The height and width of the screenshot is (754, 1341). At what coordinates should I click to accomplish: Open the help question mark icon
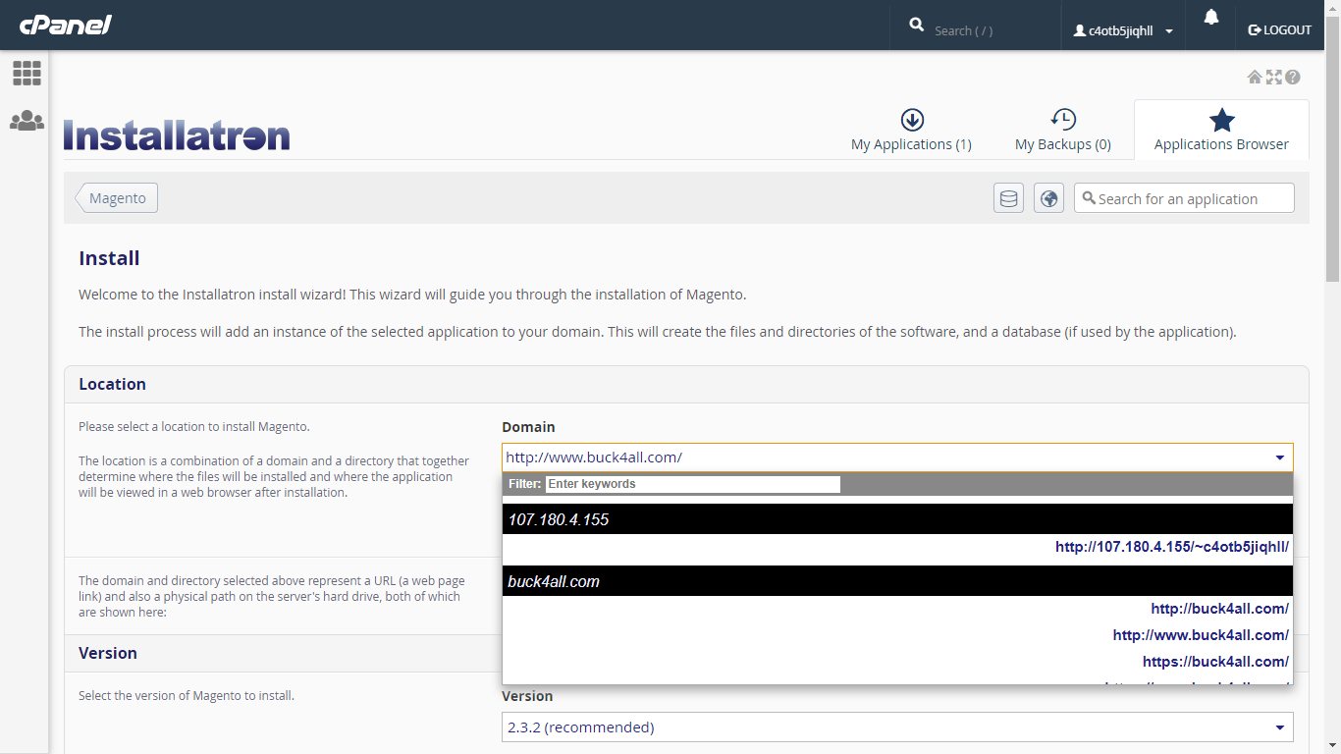click(1293, 77)
